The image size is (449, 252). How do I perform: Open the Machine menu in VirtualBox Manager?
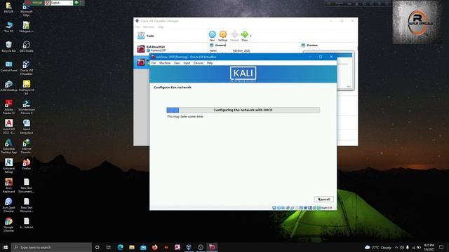149,27
